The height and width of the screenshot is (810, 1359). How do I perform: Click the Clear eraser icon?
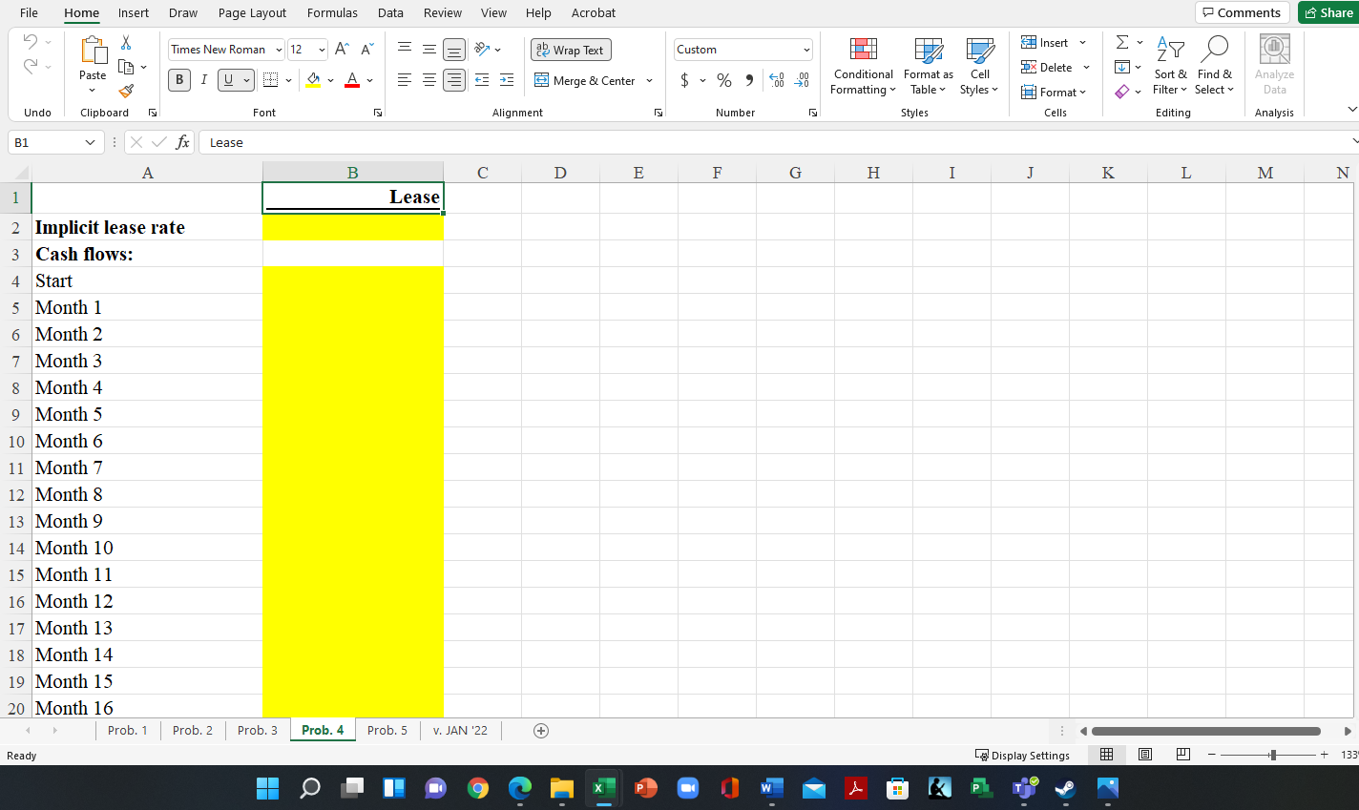coord(1122,92)
